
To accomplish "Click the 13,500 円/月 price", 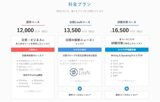I will pyautogui.click(x=79, y=30).
